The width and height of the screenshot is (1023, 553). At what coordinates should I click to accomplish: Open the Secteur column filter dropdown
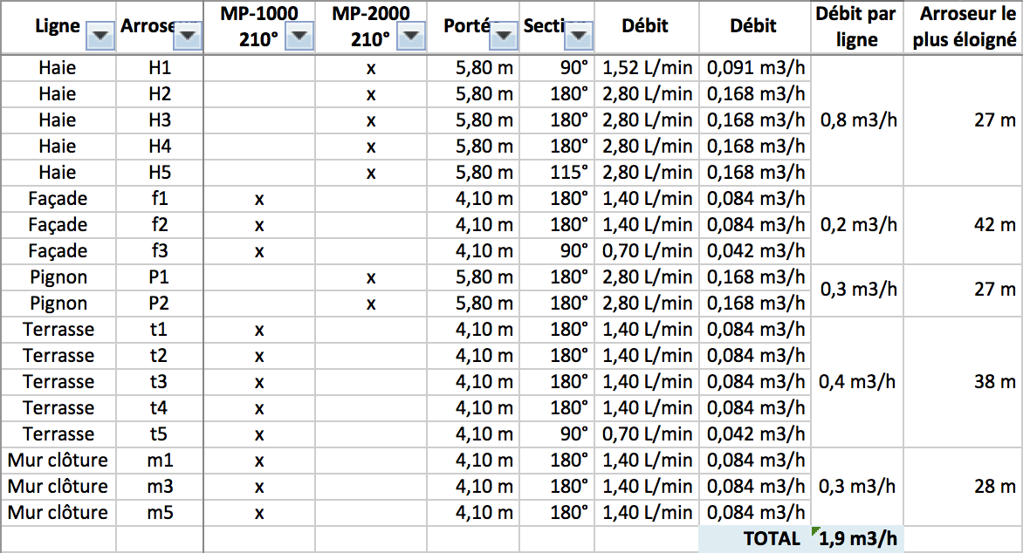click(x=580, y=36)
